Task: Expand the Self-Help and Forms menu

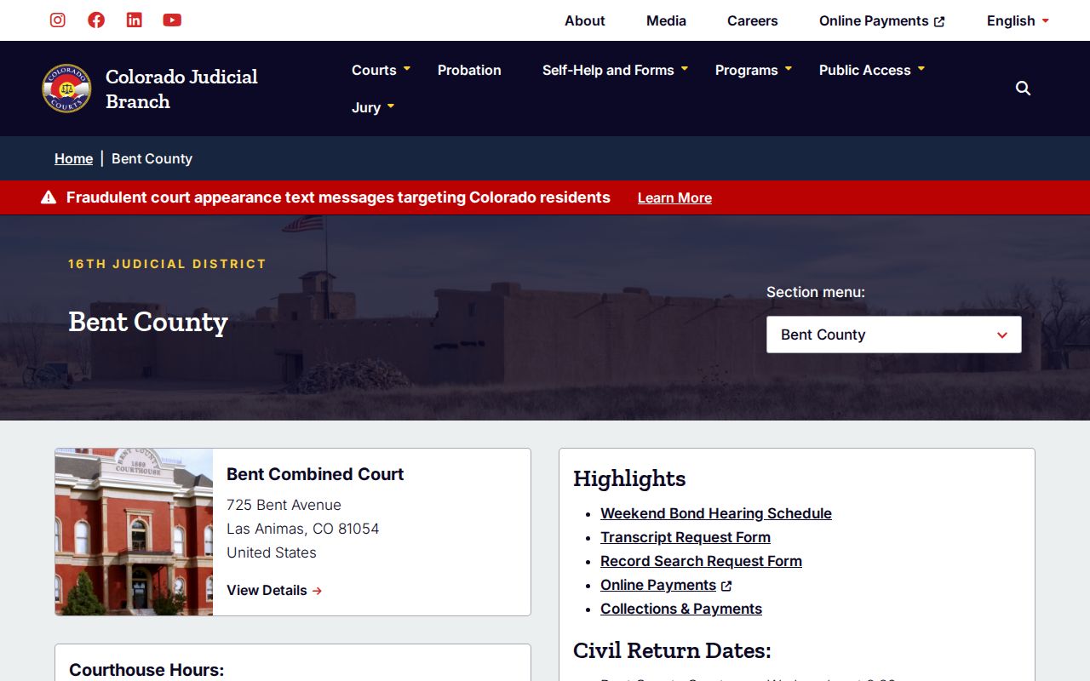Action: [x=615, y=70]
